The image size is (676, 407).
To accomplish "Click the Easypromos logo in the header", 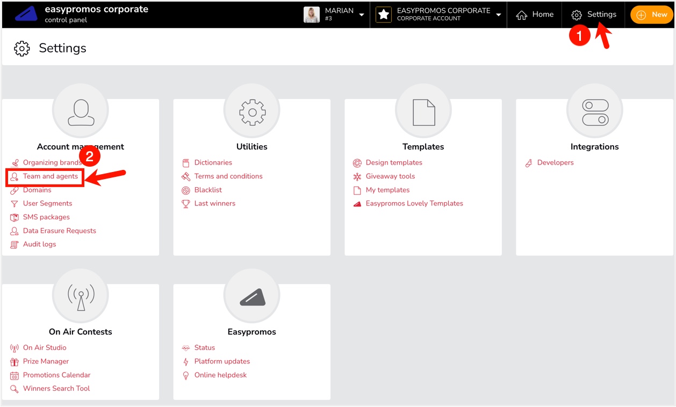I will pos(26,14).
